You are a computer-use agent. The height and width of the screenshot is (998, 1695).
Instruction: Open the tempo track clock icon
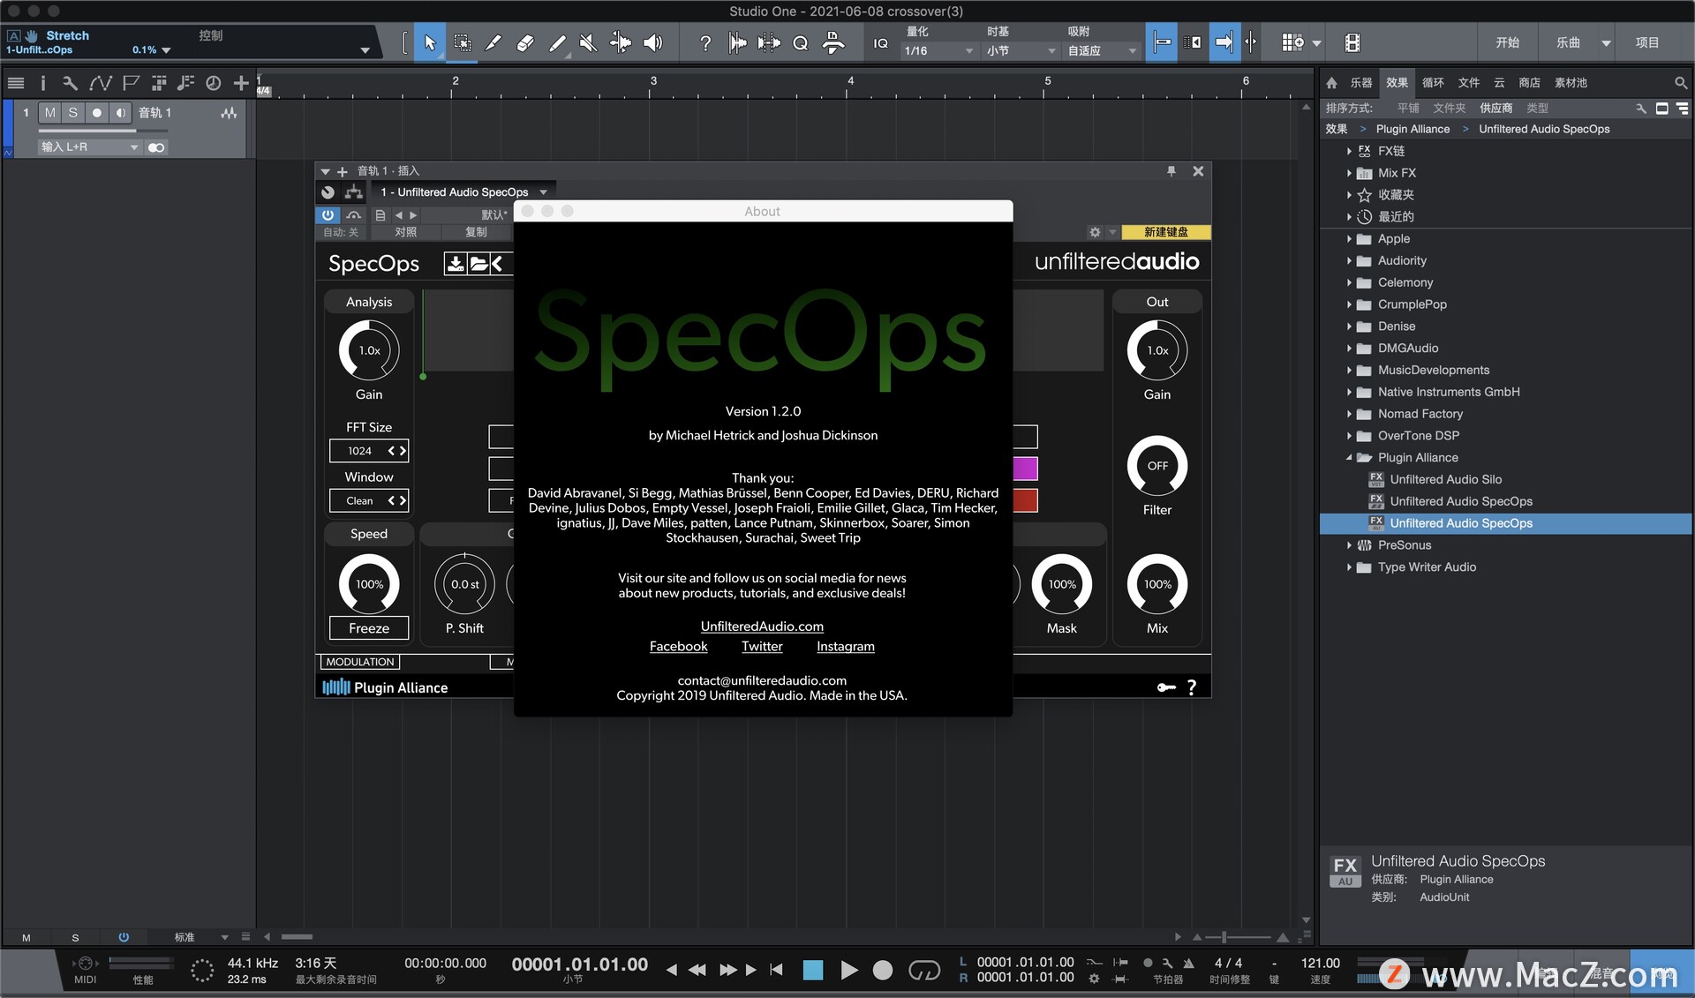pyautogui.click(x=213, y=83)
